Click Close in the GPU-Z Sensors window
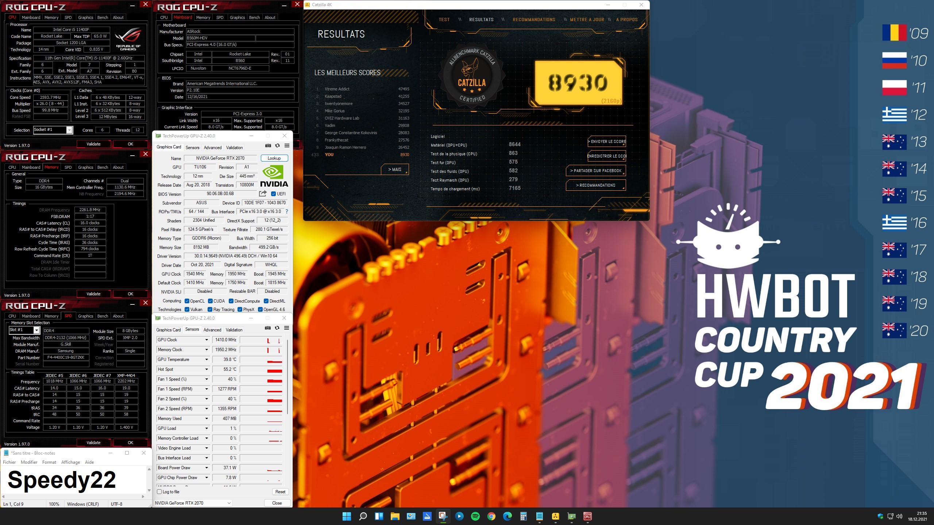 277,503
